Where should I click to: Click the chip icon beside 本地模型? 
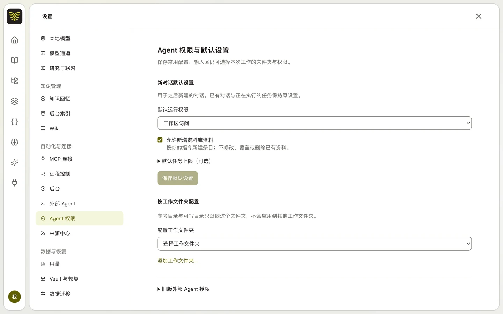coord(43,38)
